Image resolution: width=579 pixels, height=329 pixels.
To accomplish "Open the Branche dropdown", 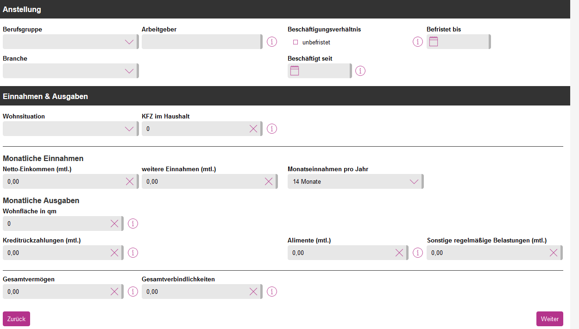I will [x=129, y=71].
